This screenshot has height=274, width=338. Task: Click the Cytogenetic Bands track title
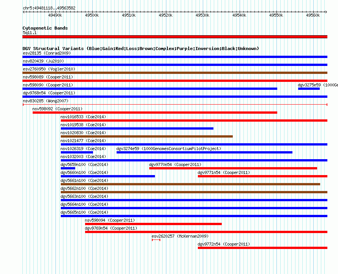click(45, 28)
